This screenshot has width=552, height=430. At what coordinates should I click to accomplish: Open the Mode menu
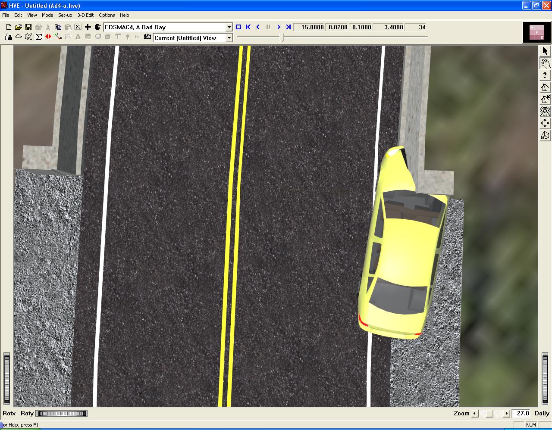tap(47, 15)
